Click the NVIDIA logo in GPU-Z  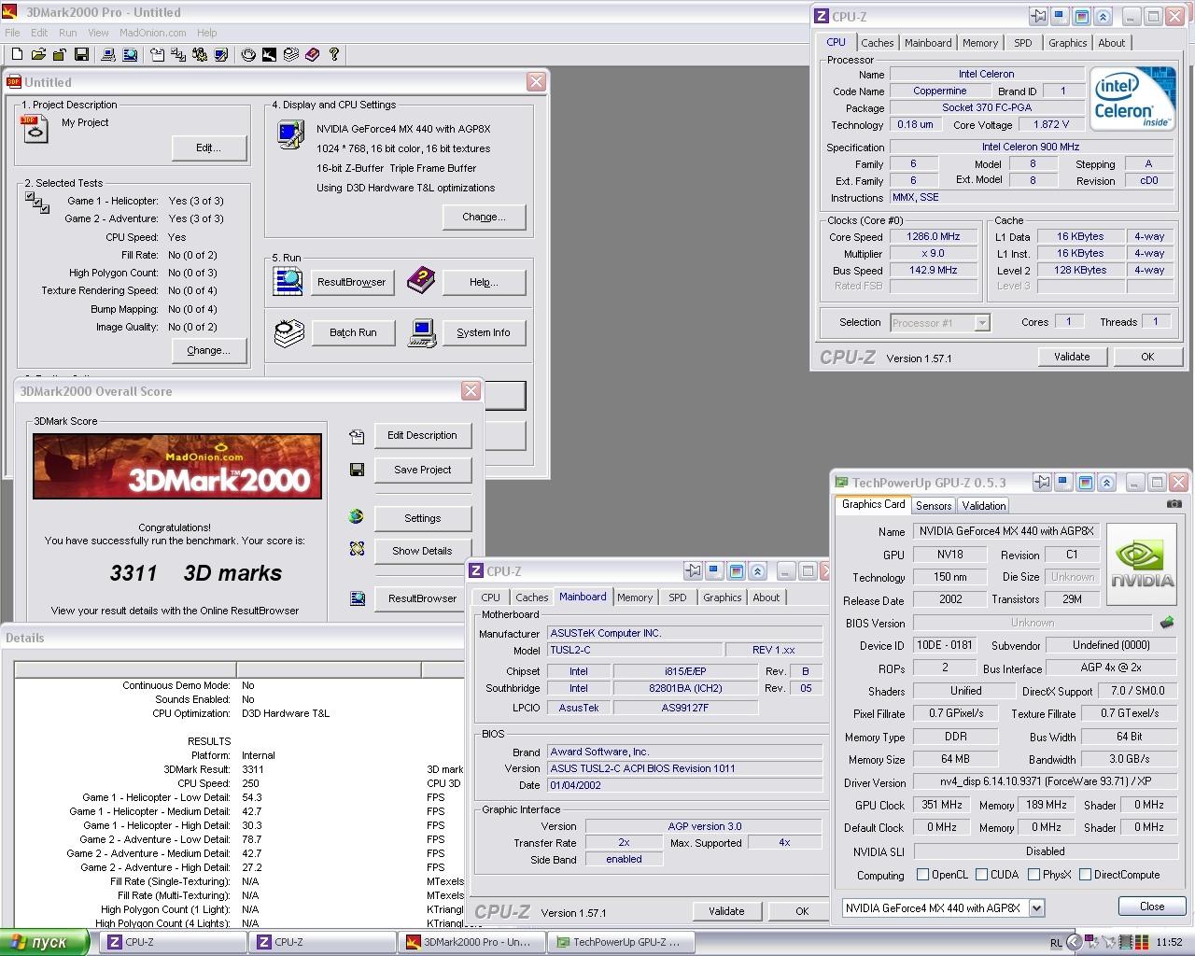[1143, 566]
